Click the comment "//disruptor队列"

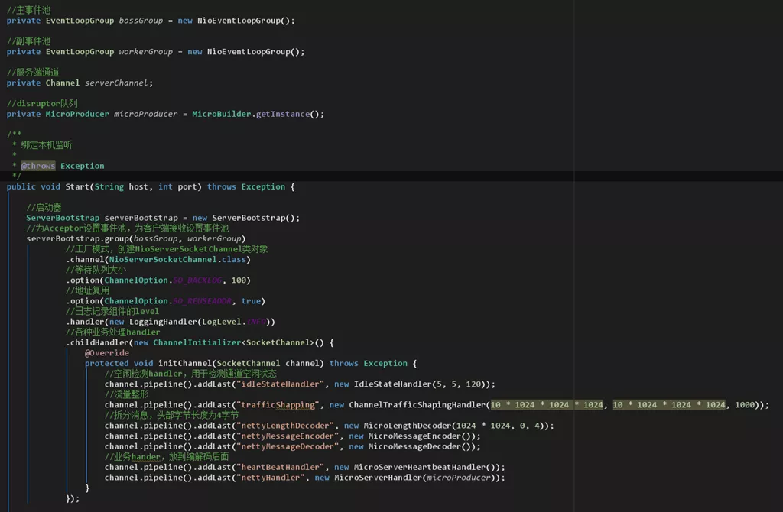click(42, 103)
